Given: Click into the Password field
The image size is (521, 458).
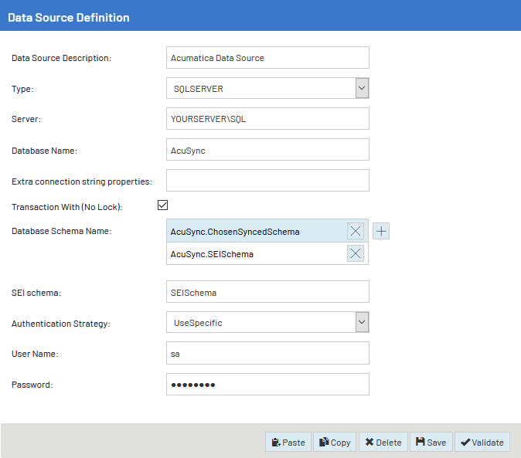Looking at the screenshot, I should (267, 385).
